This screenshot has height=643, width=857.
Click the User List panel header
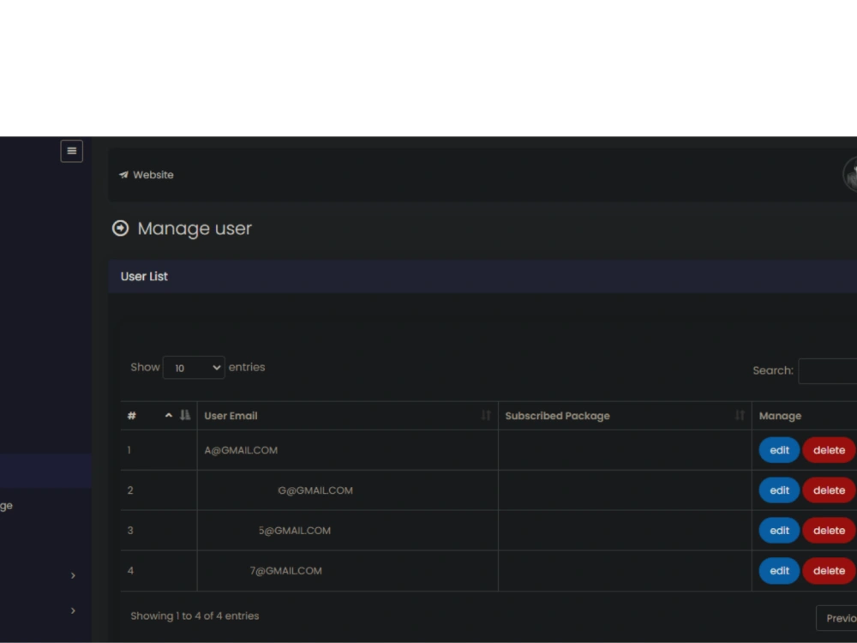tap(482, 277)
